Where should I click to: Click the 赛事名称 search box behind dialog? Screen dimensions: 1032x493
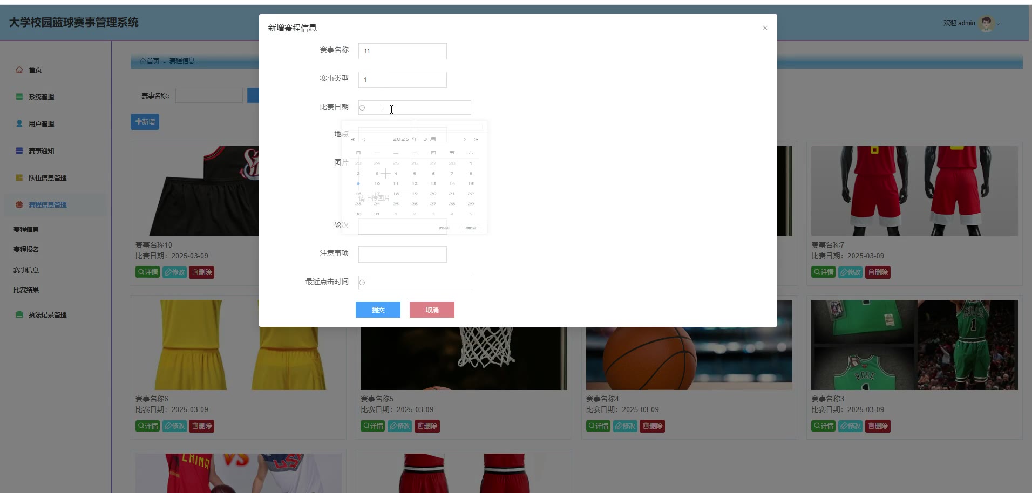click(209, 95)
